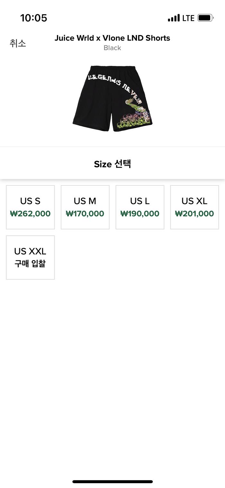
Task: Tap the home indicator bar
Action: pyautogui.click(x=112, y=482)
